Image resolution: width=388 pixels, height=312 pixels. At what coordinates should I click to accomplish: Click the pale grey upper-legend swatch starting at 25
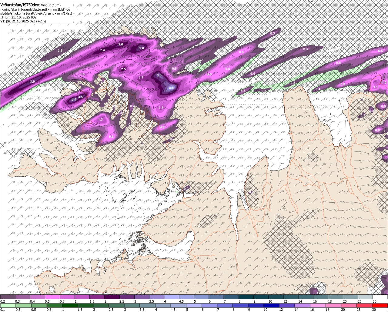pos(366,297)
